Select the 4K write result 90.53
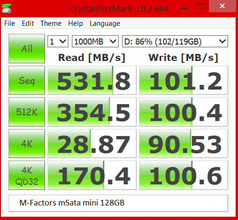Screen dimensions: 238x220 184,144
